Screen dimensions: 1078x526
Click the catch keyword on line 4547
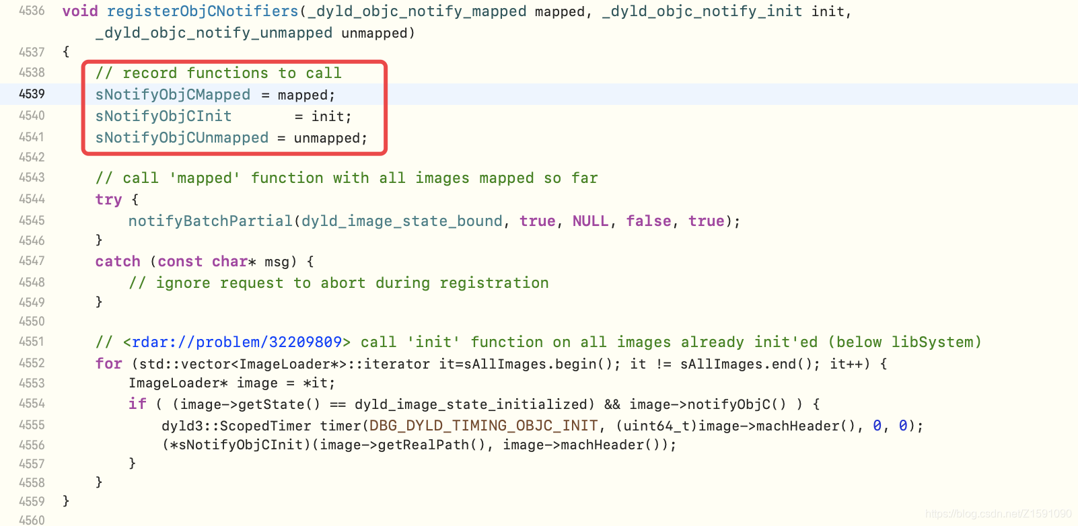click(118, 262)
